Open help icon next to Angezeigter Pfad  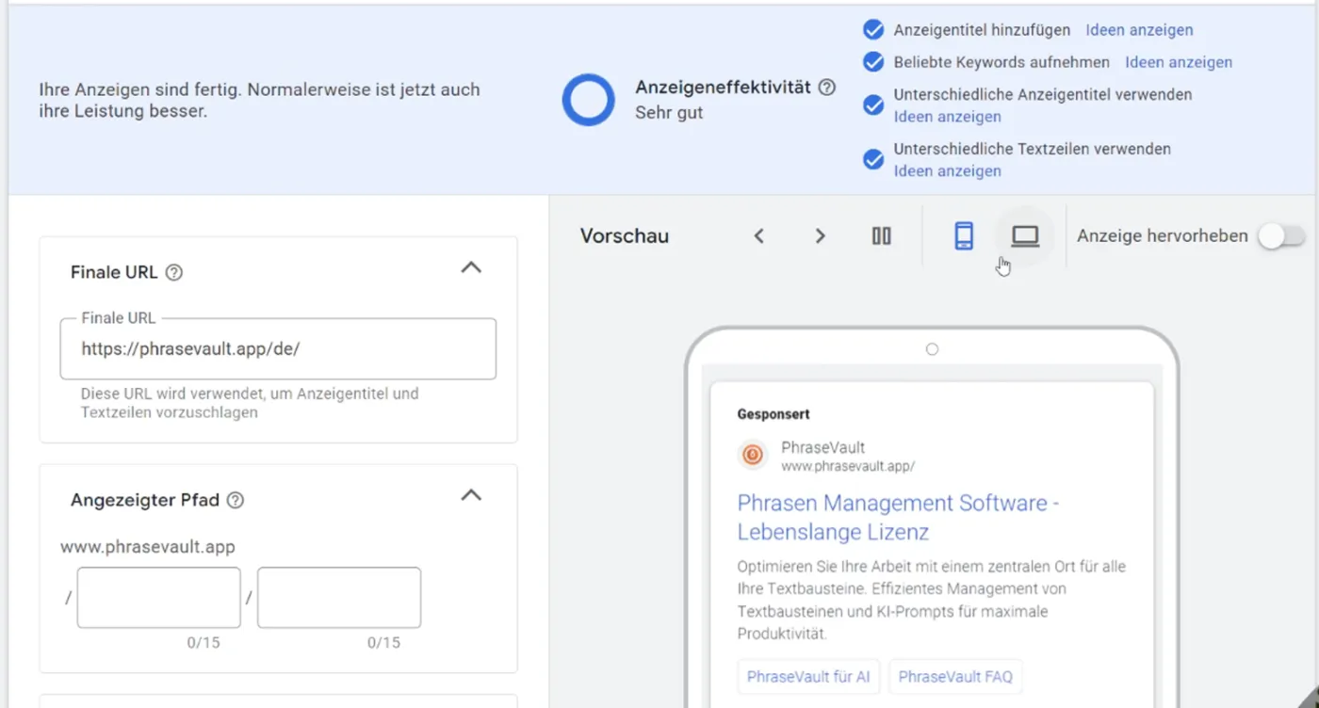coord(236,501)
